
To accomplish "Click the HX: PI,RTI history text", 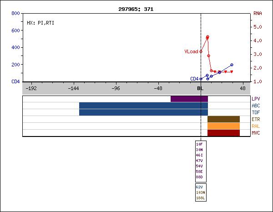I will (x=40, y=23).
